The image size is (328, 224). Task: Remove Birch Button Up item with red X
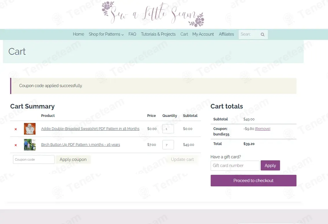tap(16, 145)
